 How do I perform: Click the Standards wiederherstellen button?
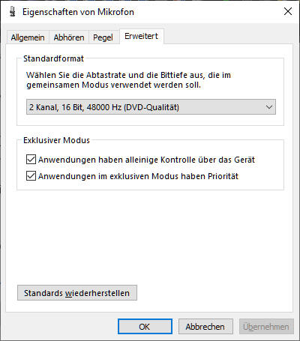[77, 293]
